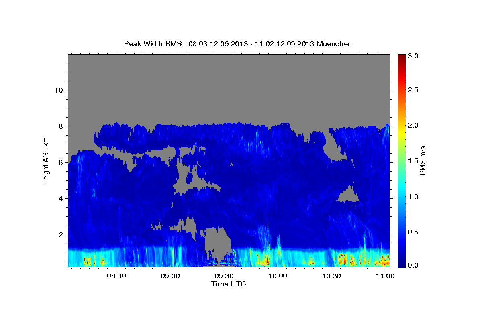This screenshot has height=321, width=482.
Task: Click the 09:00 time tick label
Action: coord(170,276)
